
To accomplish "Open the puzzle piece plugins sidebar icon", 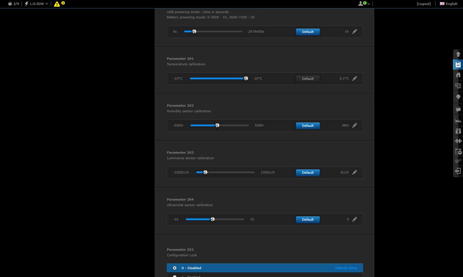I will click(x=458, y=141).
